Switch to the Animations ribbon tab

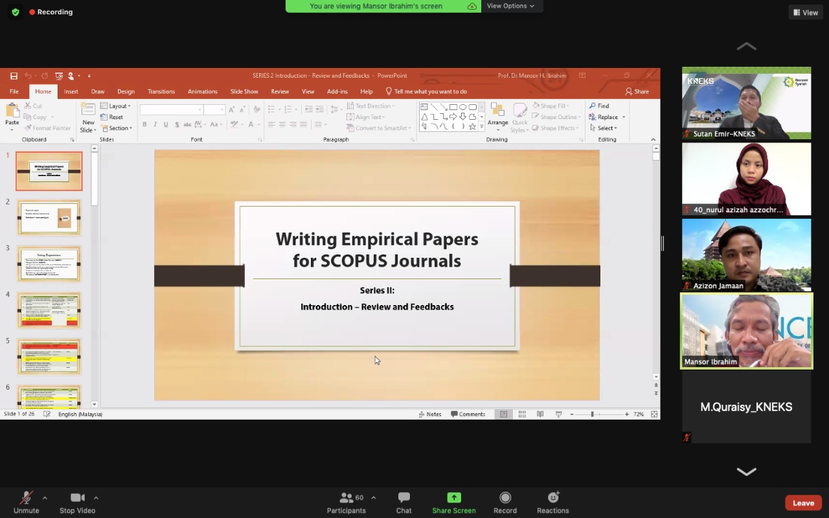[x=203, y=91]
